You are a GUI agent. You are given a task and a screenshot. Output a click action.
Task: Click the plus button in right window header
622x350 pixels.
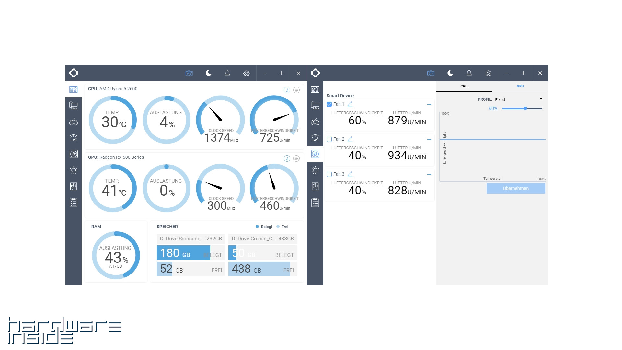(x=523, y=73)
